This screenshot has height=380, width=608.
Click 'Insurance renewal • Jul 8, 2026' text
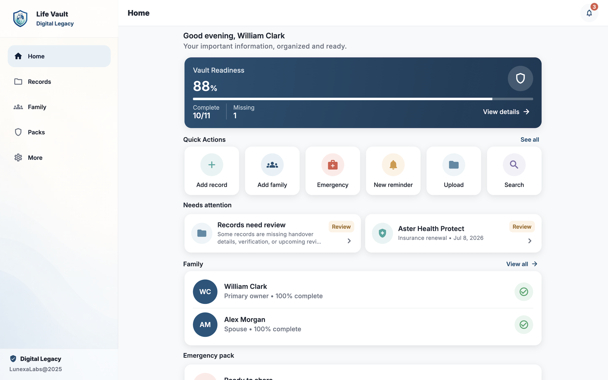coord(440,238)
